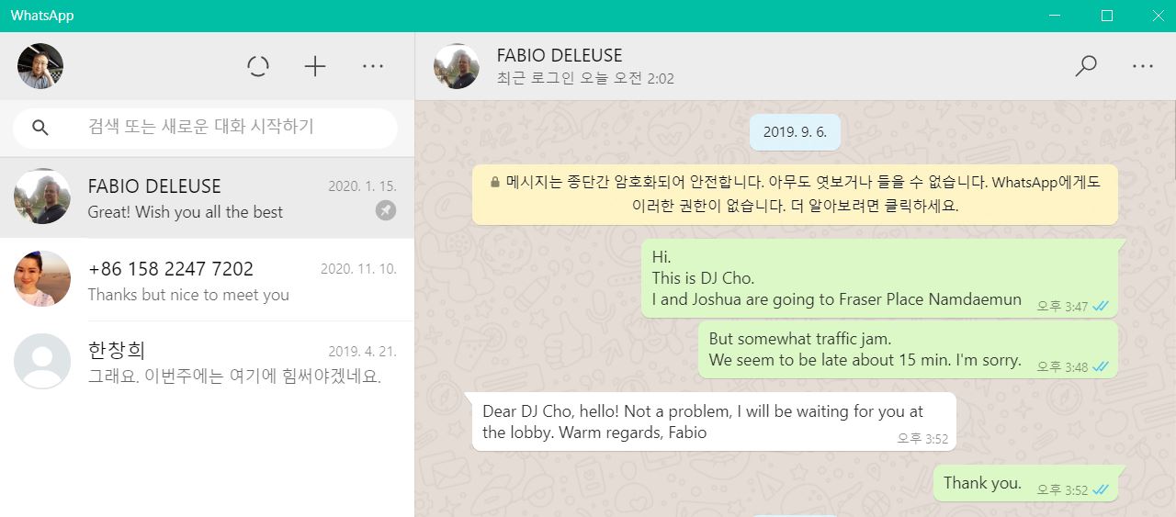The width and height of the screenshot is (1176, 517).
Task: Click the search or new chat field
Action: (206, 128)
